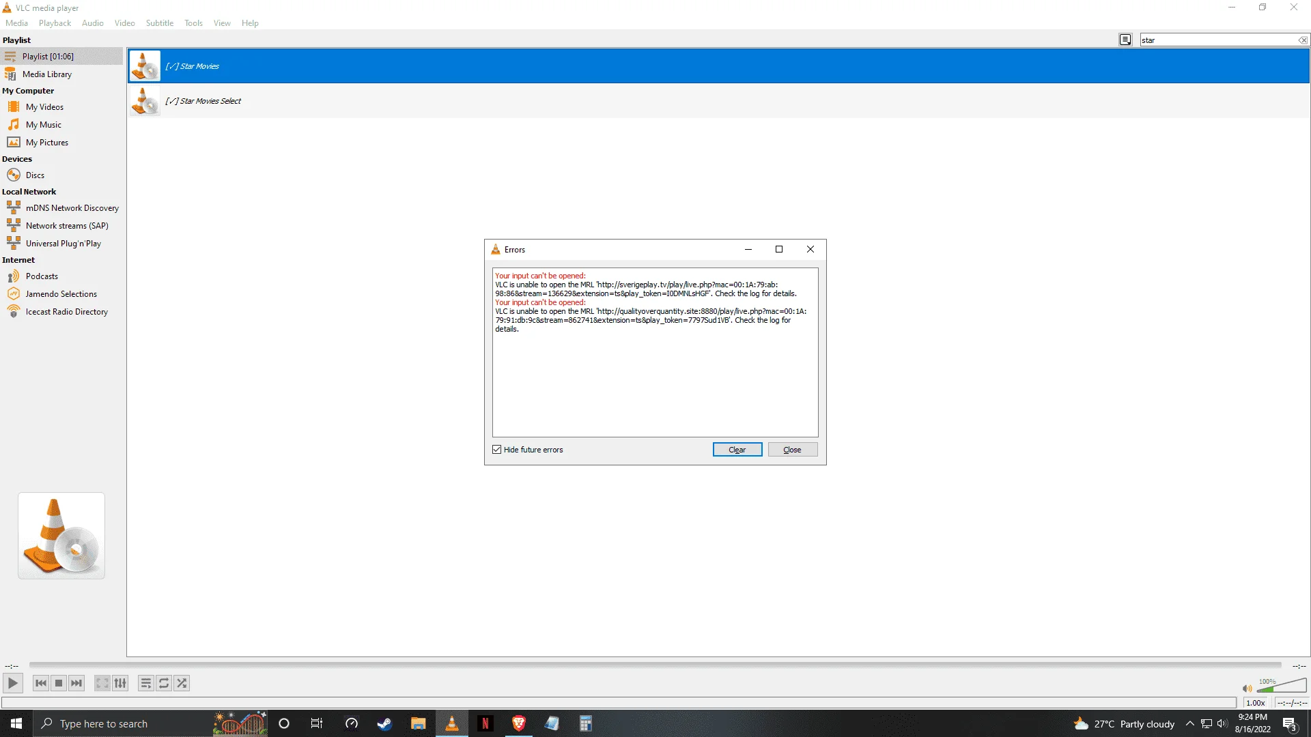Open the Media menu
The image size is (1311, 737).
tap(17, 23)
